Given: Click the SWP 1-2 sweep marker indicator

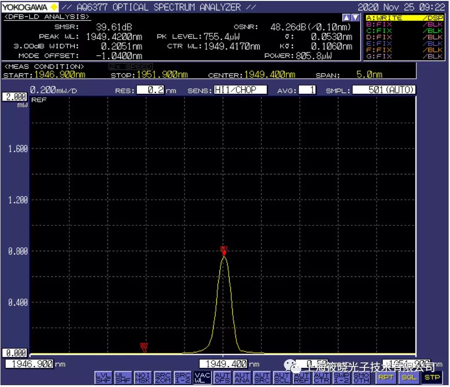Looking at the screenshot, I should [341, 377].
